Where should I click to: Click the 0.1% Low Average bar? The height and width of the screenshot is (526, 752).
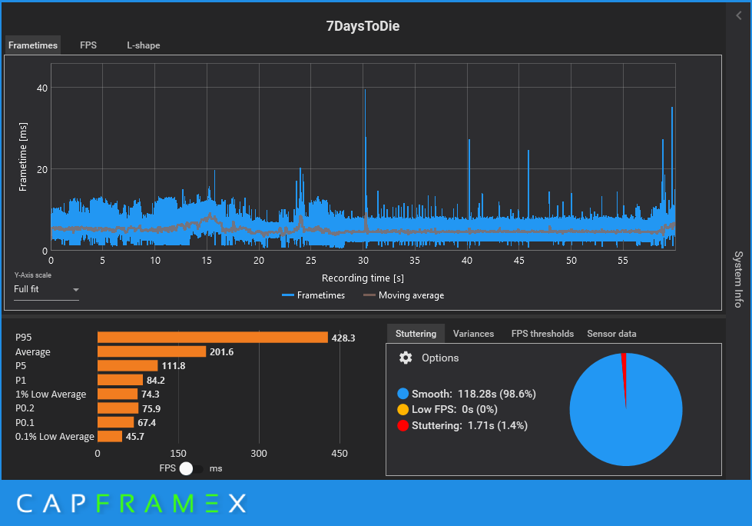click(x=110, y=436)
